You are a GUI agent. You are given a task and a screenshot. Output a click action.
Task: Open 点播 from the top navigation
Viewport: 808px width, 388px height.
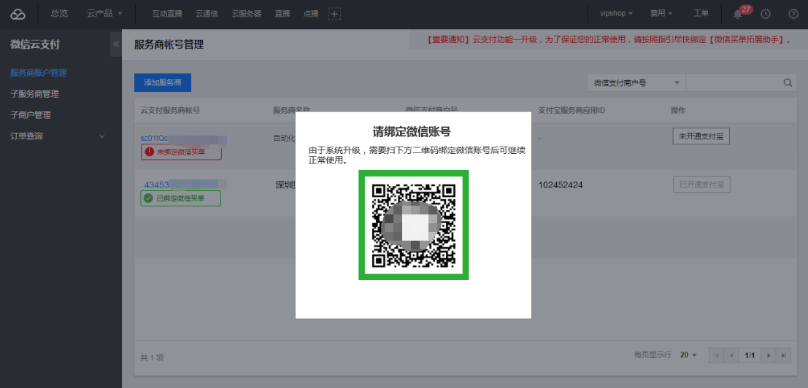310,14
